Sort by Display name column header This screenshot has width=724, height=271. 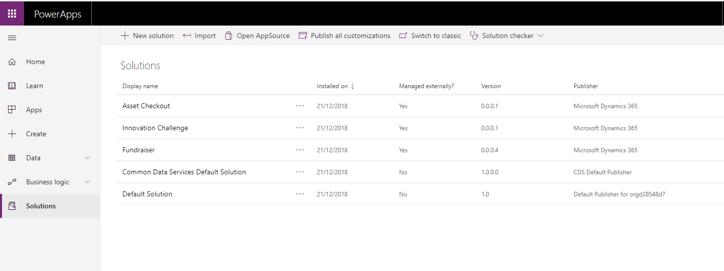click(140, 86)
